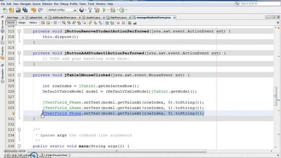281x158 pixels.
Task: Select the History view button
Action: 33,23
